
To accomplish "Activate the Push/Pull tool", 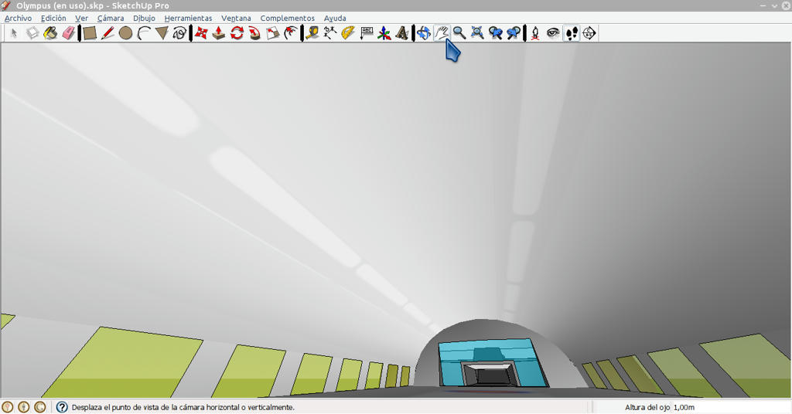I will point(219,33).
